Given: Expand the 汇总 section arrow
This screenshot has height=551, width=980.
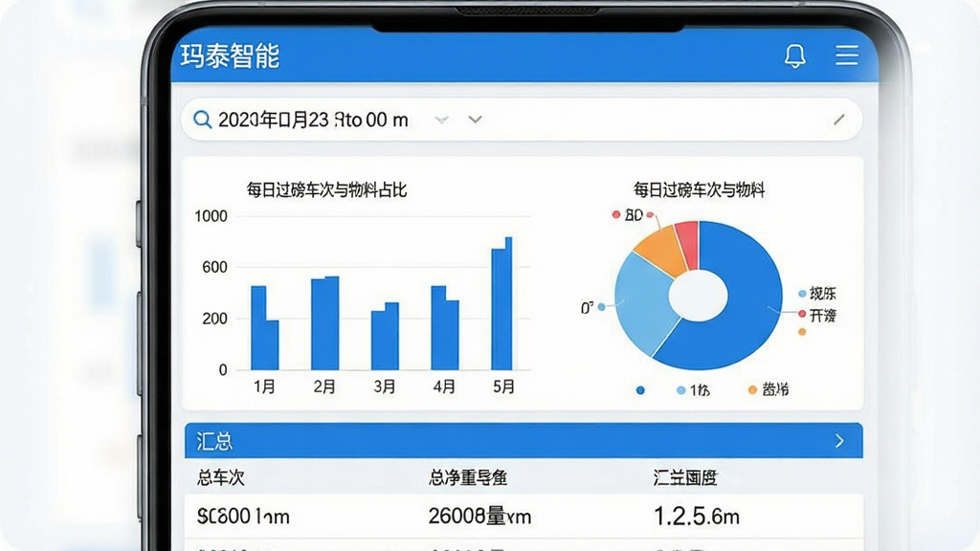Looking at the screenshot, I should click(x=839, y=441).
